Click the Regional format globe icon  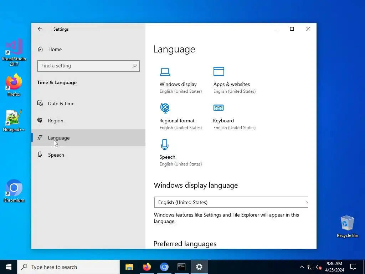165,108
